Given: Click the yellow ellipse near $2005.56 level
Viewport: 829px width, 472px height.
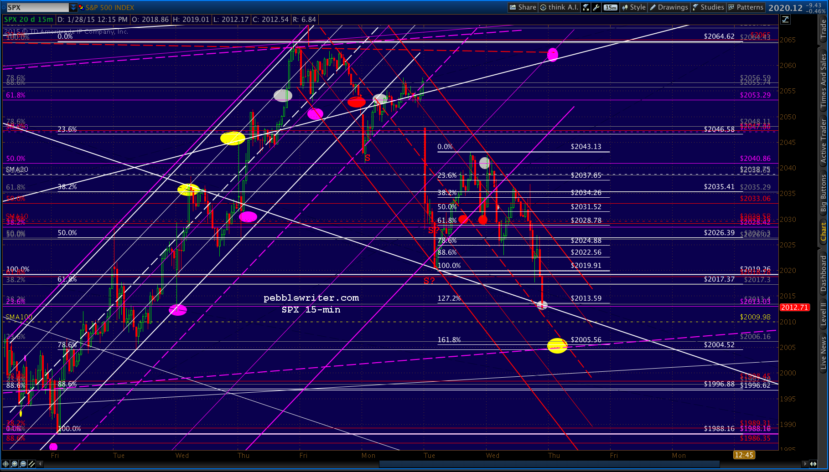Looking at the screenshot, I should [557, 346].
